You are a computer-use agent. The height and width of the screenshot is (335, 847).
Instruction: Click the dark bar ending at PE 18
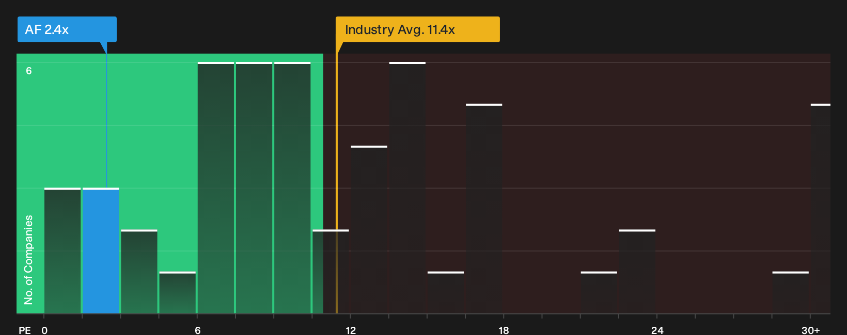[484, 209]
